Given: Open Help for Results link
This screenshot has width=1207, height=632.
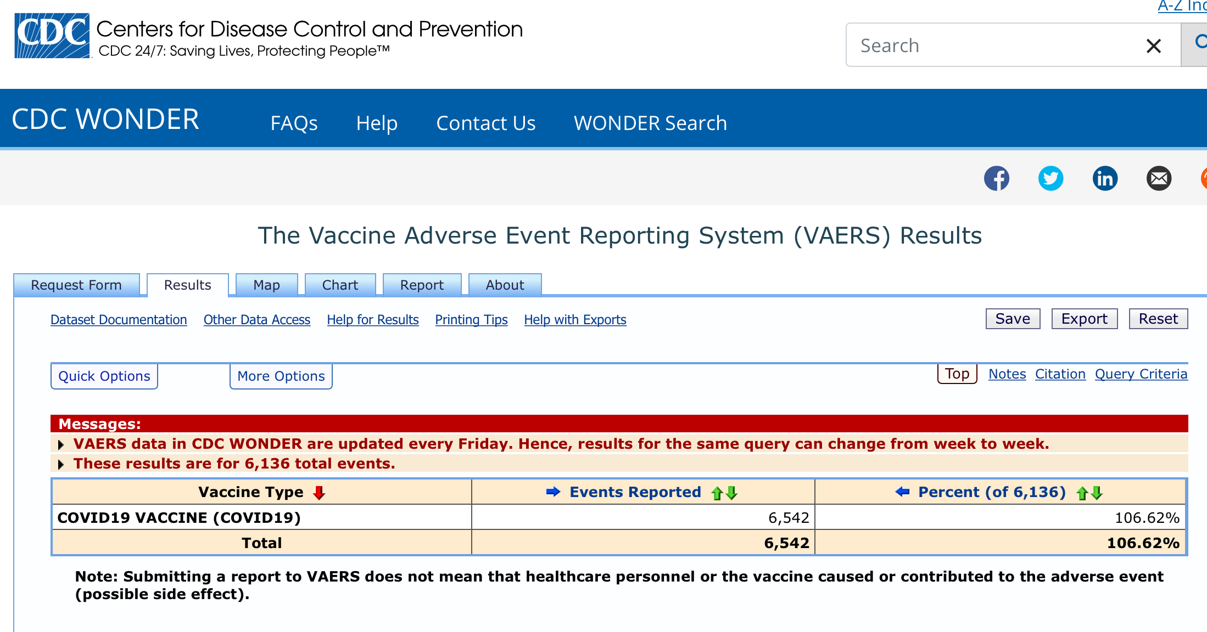Looking at the screenshot, I should point(373,320).
